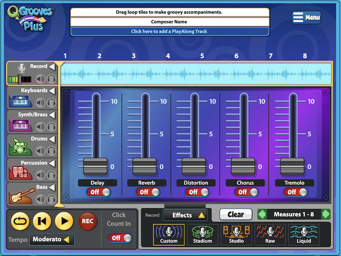Screen dimensions: 341x256
Task: Toggle the Chorus effect on
Action: pyautogui.click(x=246, y=192)
